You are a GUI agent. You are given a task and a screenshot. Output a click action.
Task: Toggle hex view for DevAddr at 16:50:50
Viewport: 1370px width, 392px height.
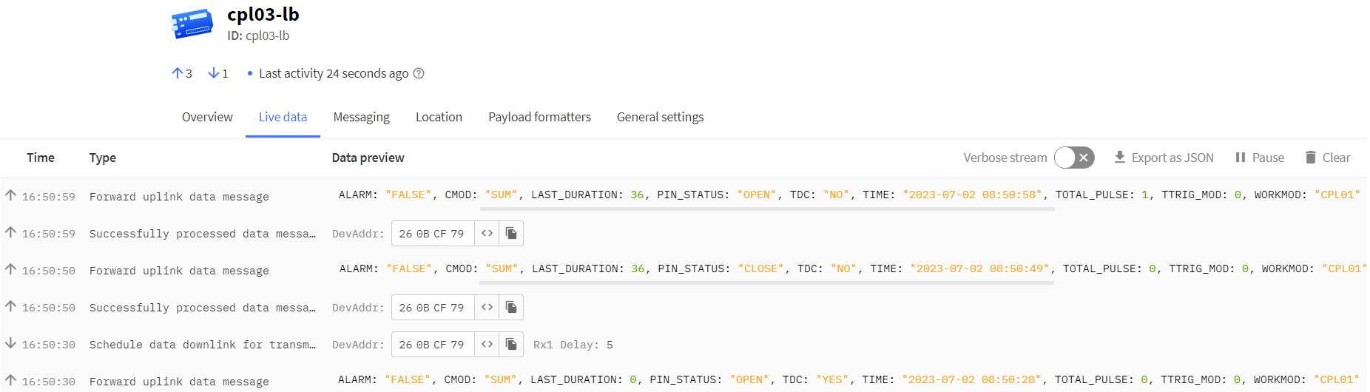click(487, 308)
